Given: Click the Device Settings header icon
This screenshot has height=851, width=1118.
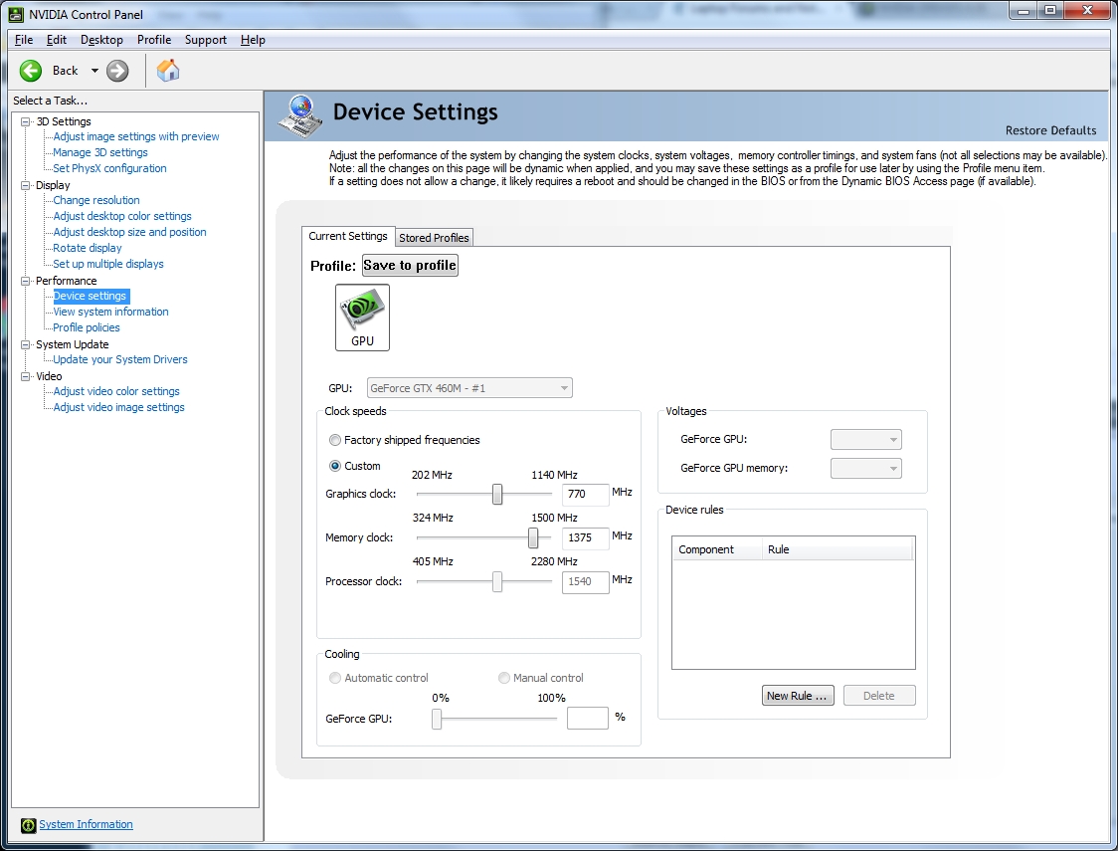Looking at the screenshot, I should [x=300, y=114].
